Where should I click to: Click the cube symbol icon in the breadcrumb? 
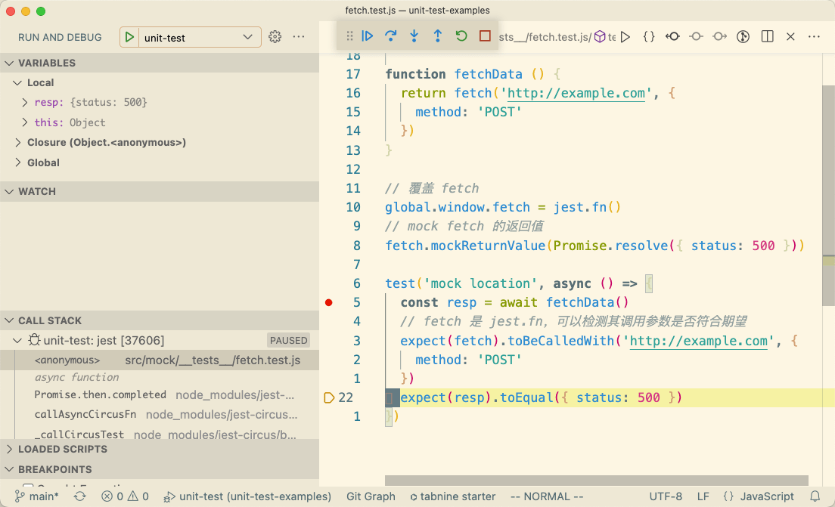(x=600, y=37)
